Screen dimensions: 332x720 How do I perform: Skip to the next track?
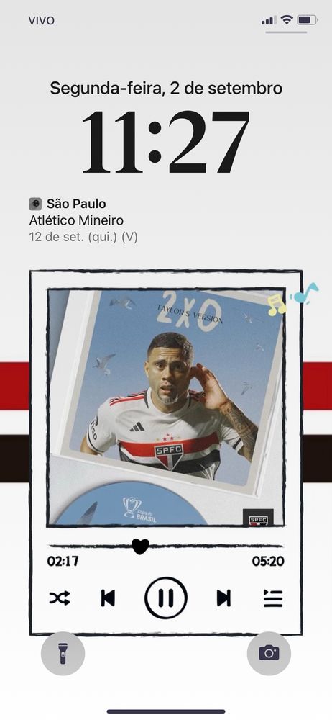tap(223, 598)
